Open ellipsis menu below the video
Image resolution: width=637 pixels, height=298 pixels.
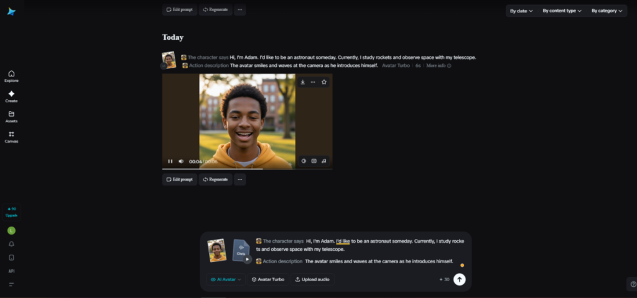[239, 179]
